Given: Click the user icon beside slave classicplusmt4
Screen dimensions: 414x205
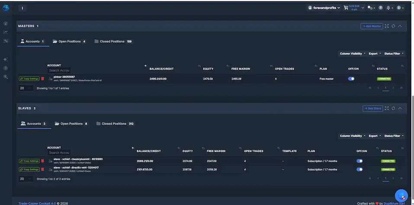Looking at the screenshot, I should point(50,161).
